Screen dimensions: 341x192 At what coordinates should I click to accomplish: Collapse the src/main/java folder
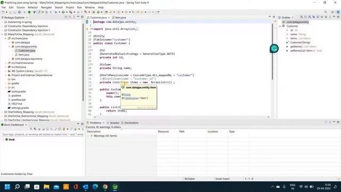tap(6, 38)
